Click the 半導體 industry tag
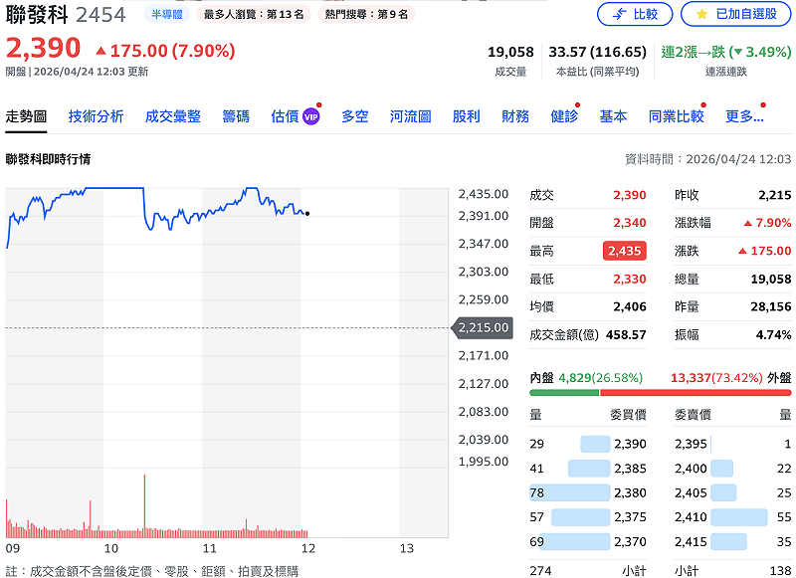The image size is (796, 578). click(164, 14)
